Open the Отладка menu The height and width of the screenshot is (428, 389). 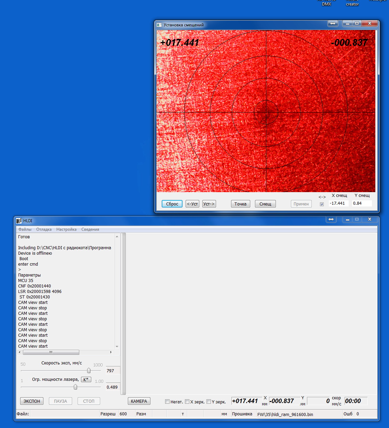point(44,229)
